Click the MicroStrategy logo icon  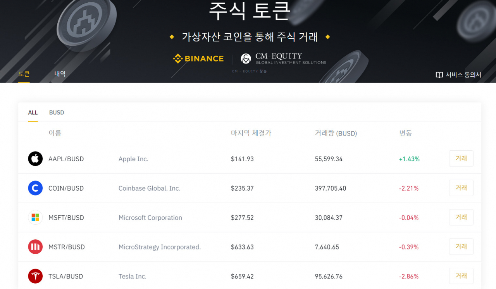click(35, 247)
